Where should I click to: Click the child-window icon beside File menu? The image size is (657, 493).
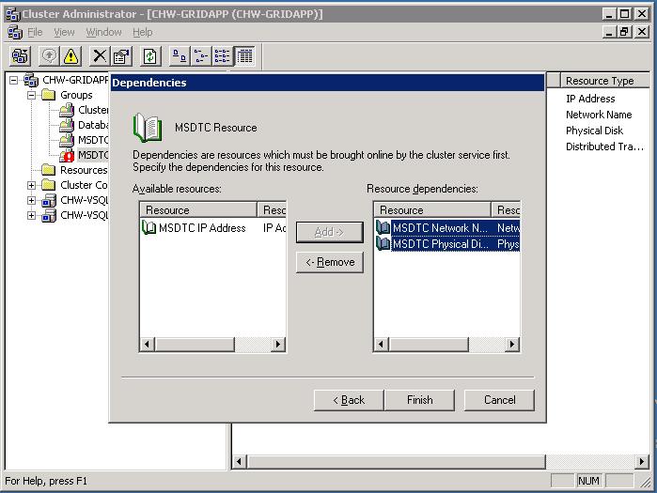[15, 32]
